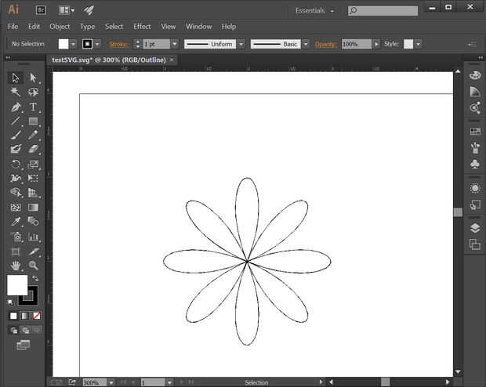Viewport: 486px width, 387px height.
Task: Select the Paintbrush tool
Action: [x=15, y=135]
